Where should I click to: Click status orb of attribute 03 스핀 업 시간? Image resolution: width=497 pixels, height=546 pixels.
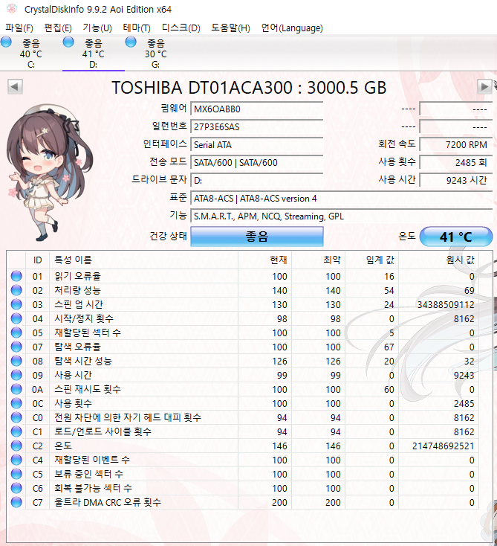[16, 304]
